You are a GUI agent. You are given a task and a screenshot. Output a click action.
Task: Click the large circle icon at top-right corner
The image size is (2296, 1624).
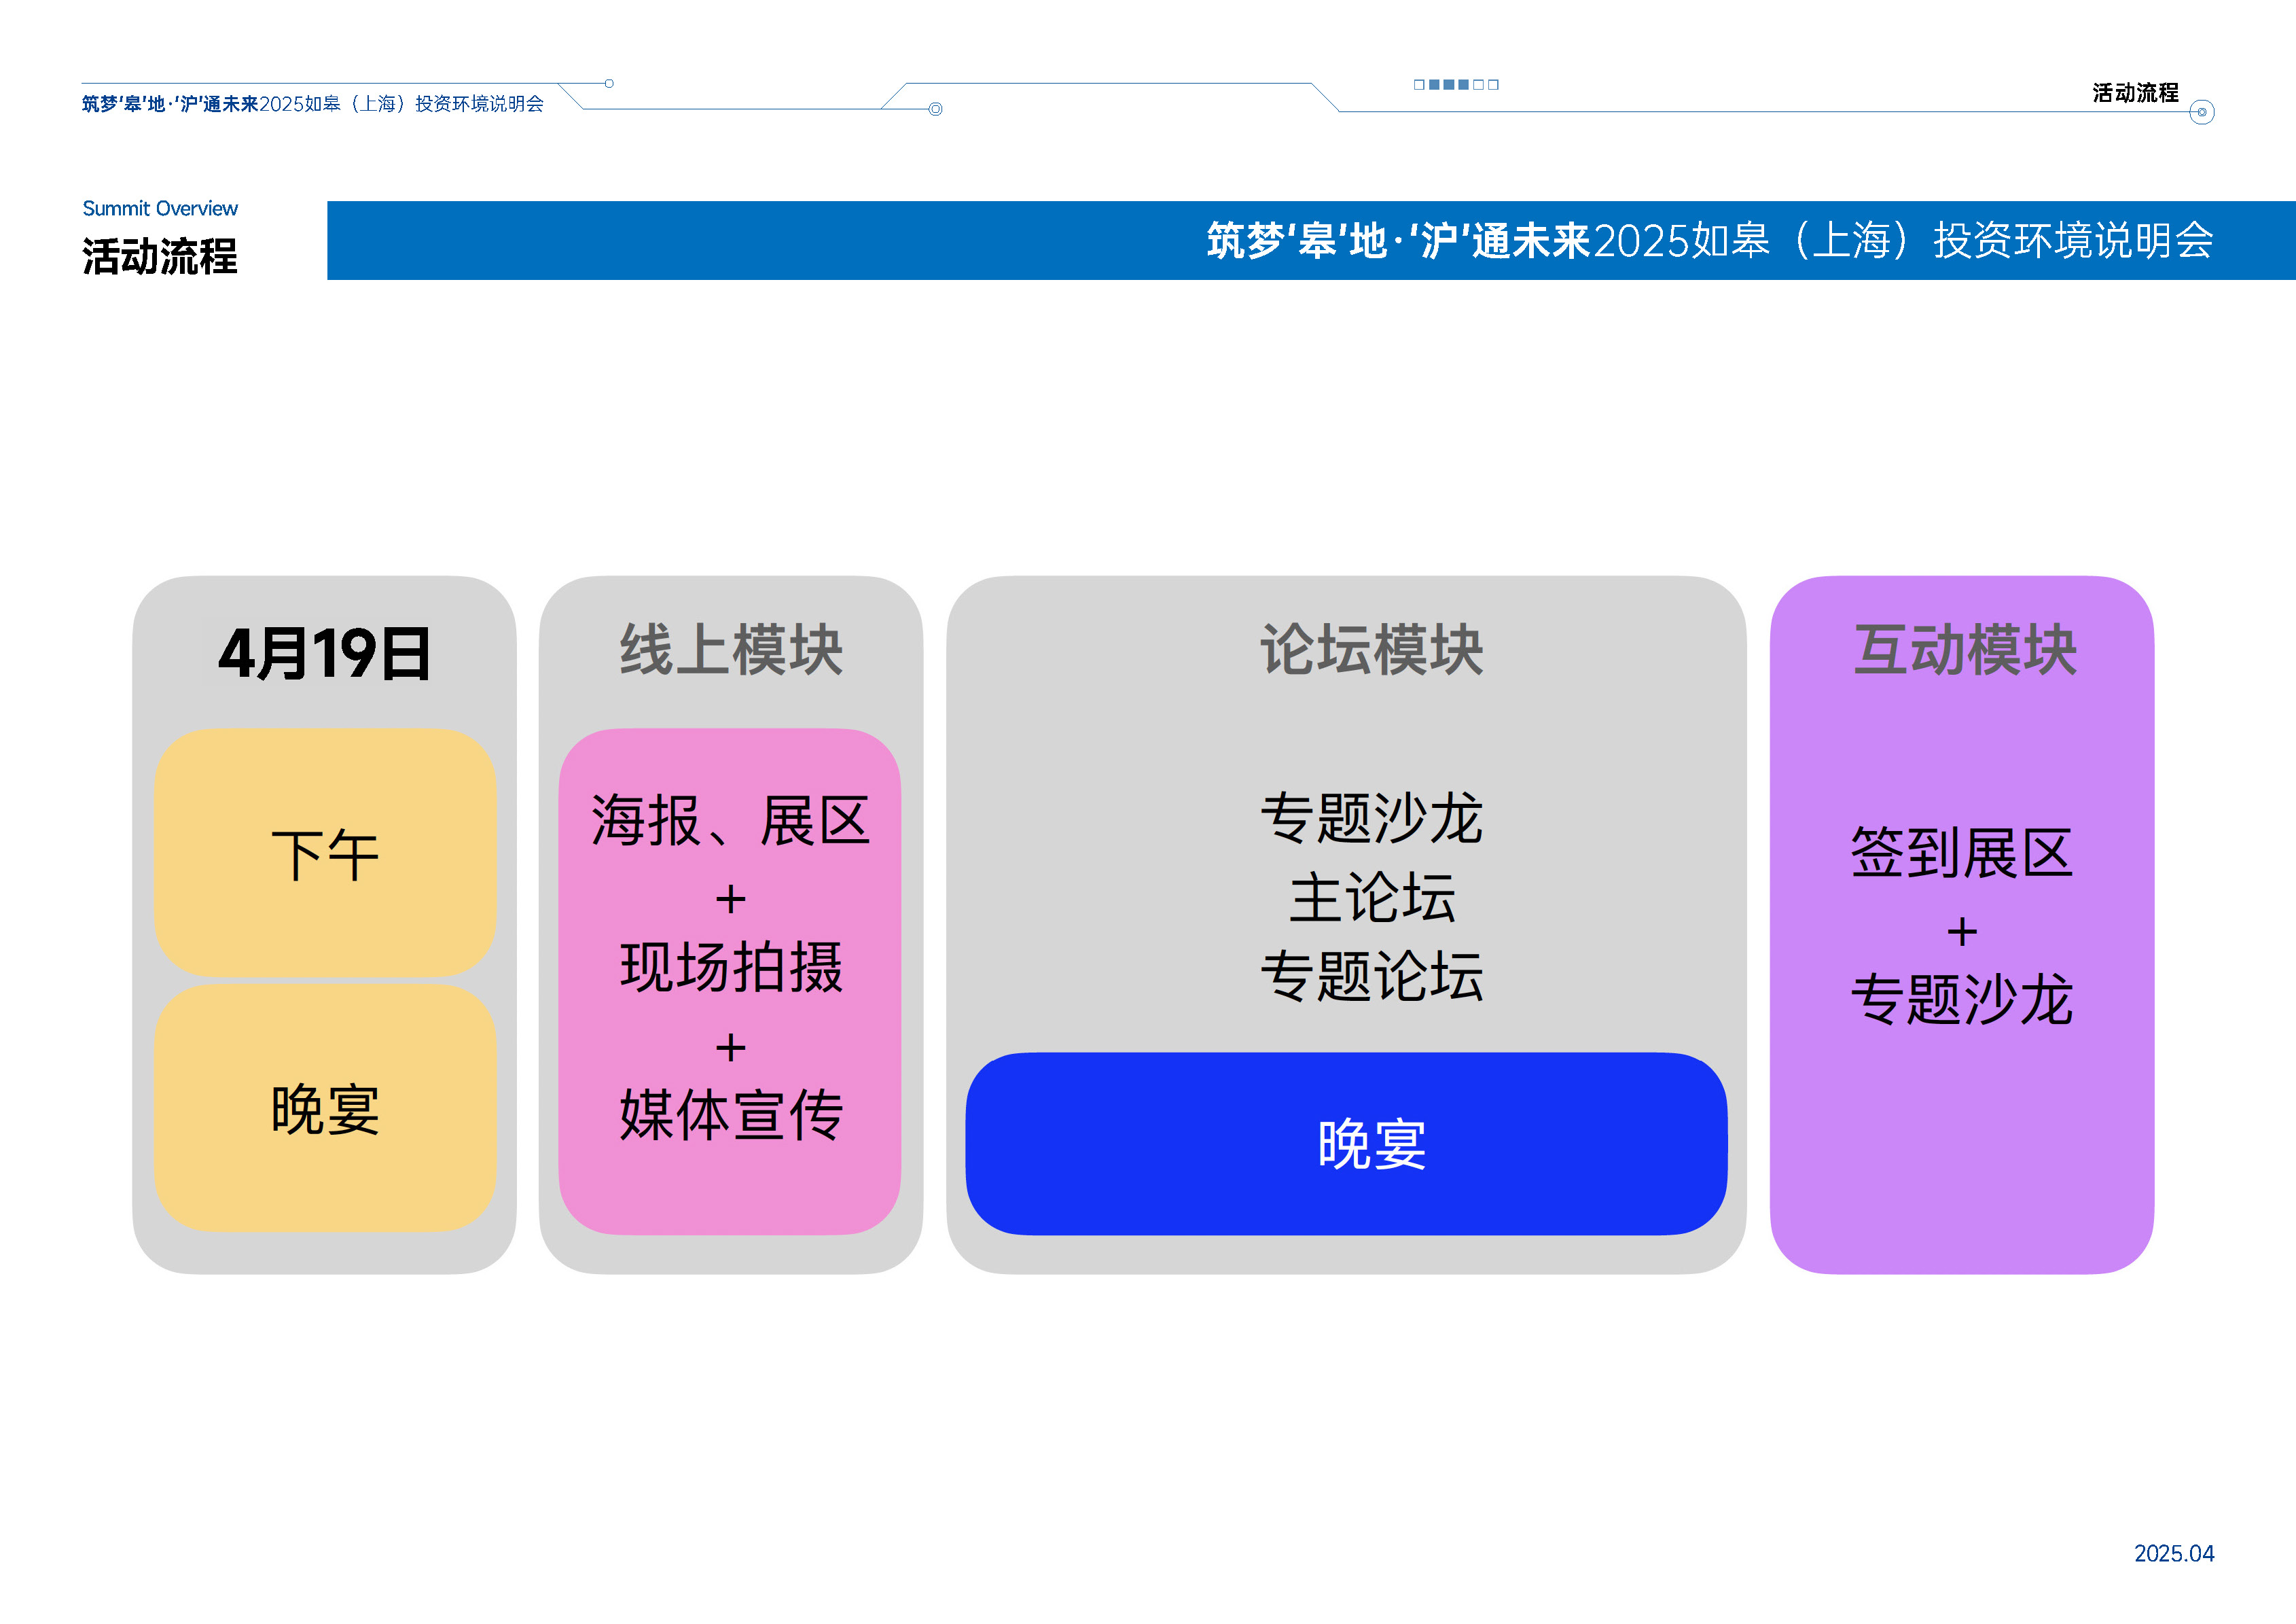coord(2201,112)
